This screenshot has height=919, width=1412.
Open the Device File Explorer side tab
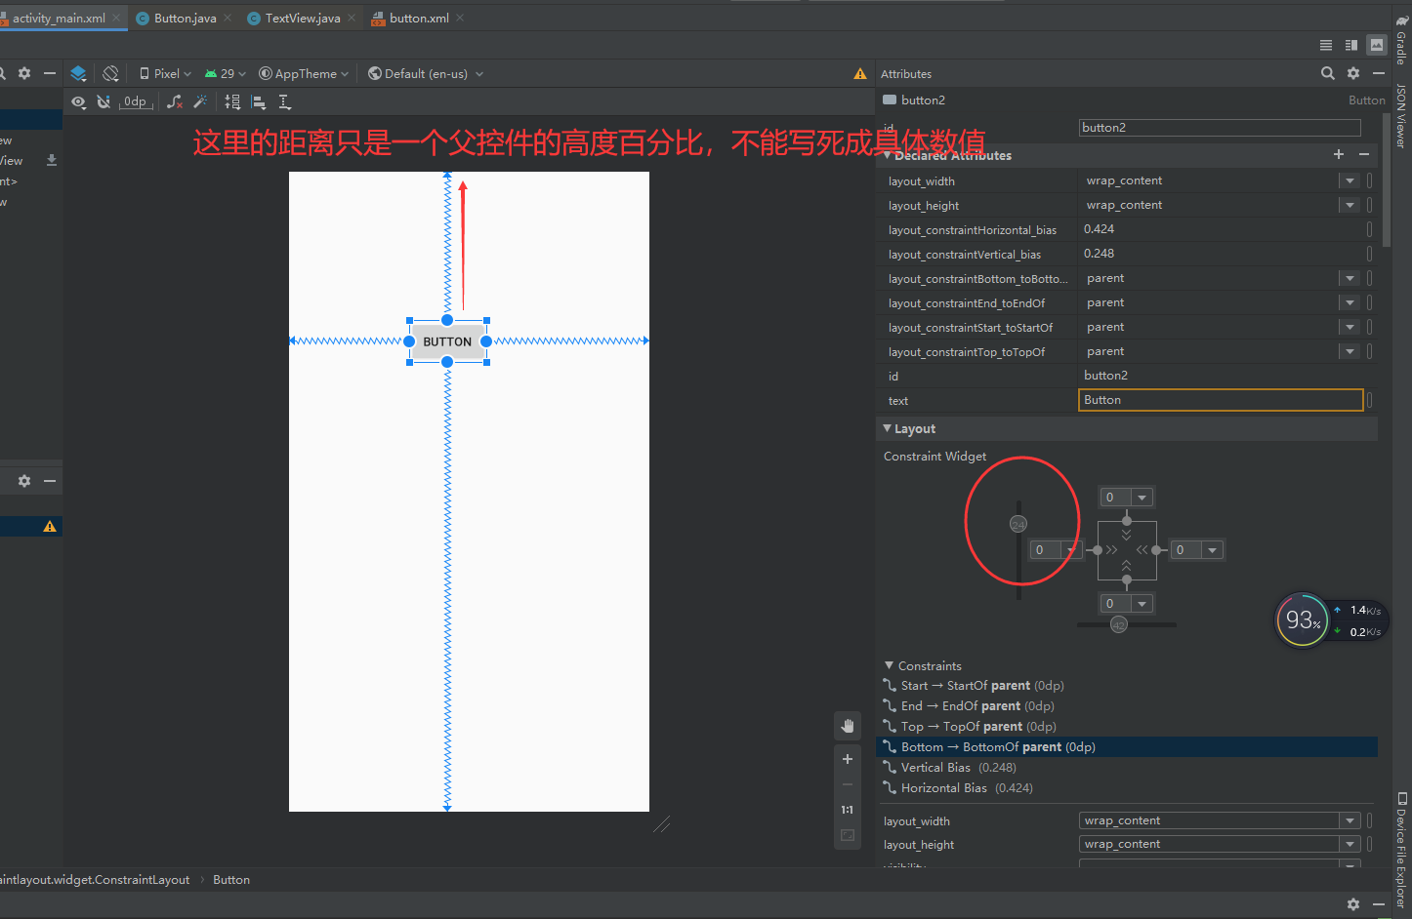pyautogui.click(x=1401, y=849)
